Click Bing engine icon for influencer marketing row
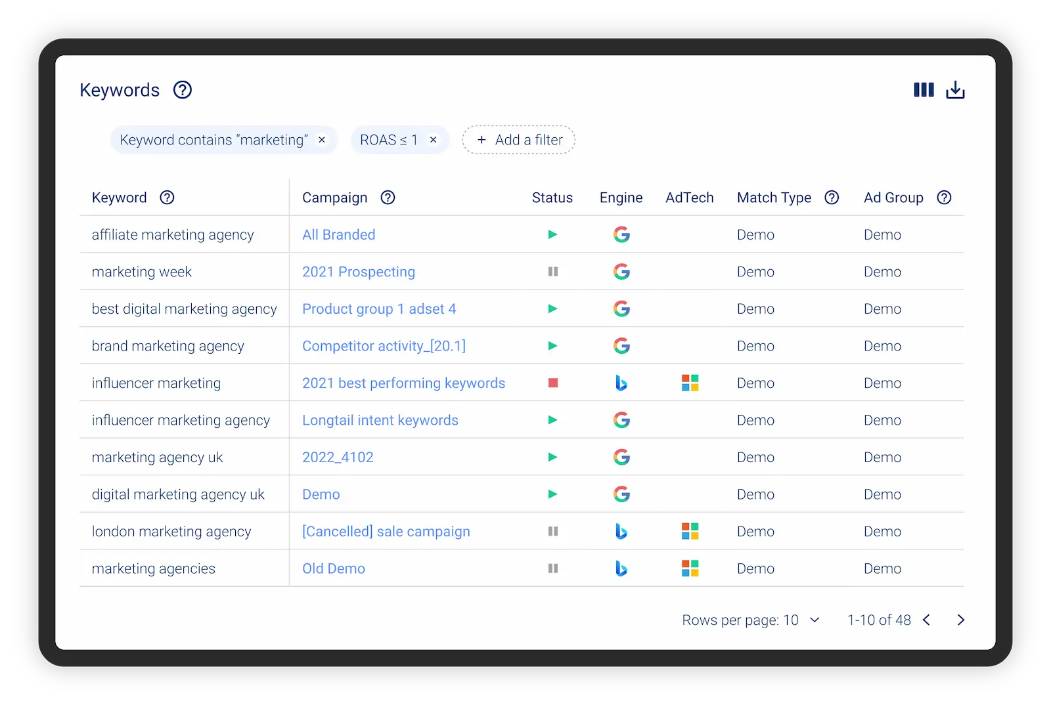Viewport: 1051px width, 705px height. coord(621,383)
